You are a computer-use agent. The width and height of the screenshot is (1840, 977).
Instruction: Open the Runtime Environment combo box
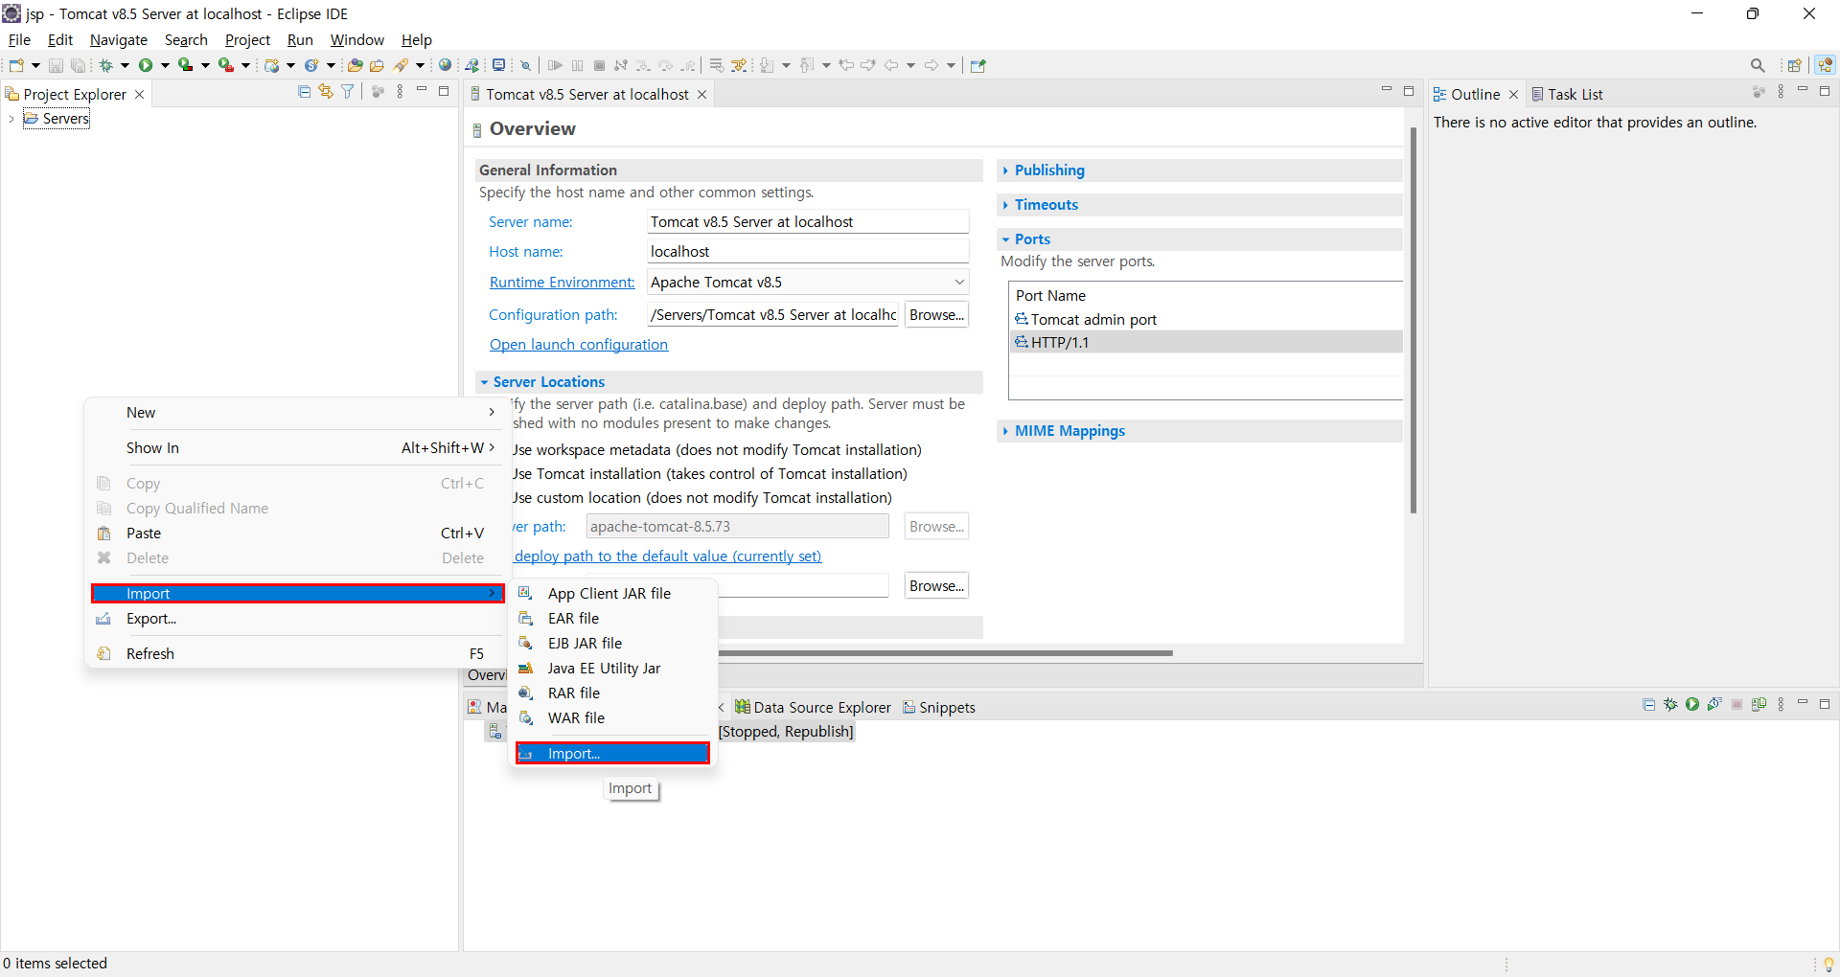pyautogui.click(x=808, y=282)
